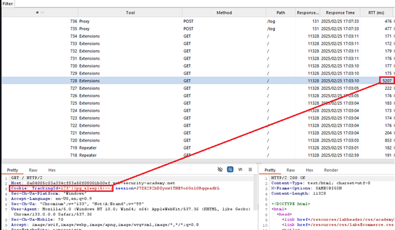Click the Cookie TrackingId header line
Viewport: 395px width, 230px height.
[x=62, y=188]
